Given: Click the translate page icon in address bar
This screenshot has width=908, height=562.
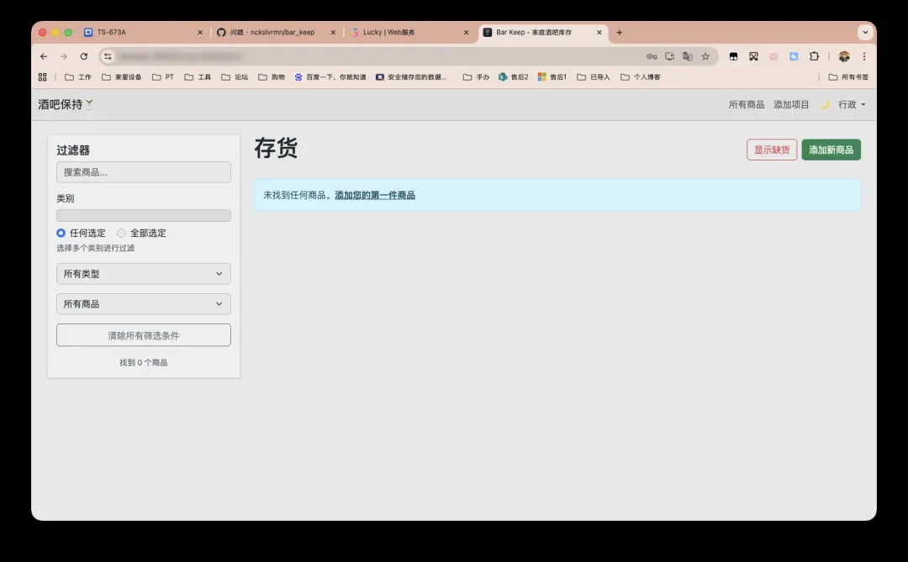Looking at the screenshot, I should [688, 56].
